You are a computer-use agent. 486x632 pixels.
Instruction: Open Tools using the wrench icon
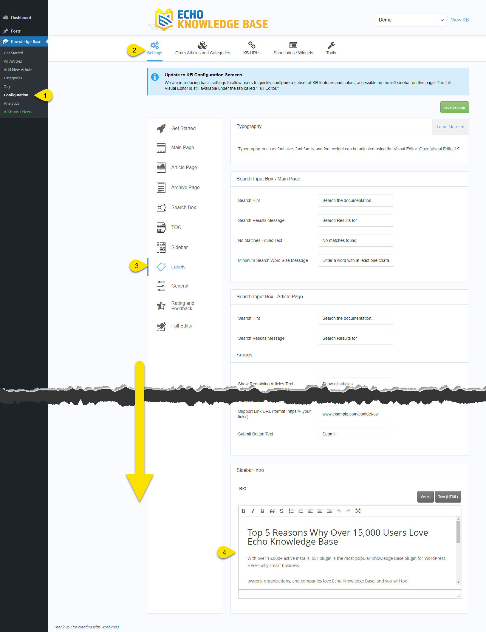tap(331, 45)
